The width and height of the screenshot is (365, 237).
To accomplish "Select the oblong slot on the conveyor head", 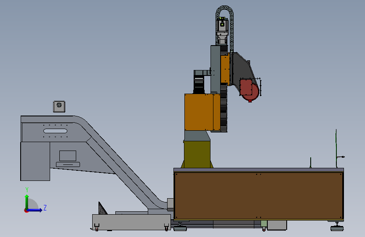I will (56, 131).
